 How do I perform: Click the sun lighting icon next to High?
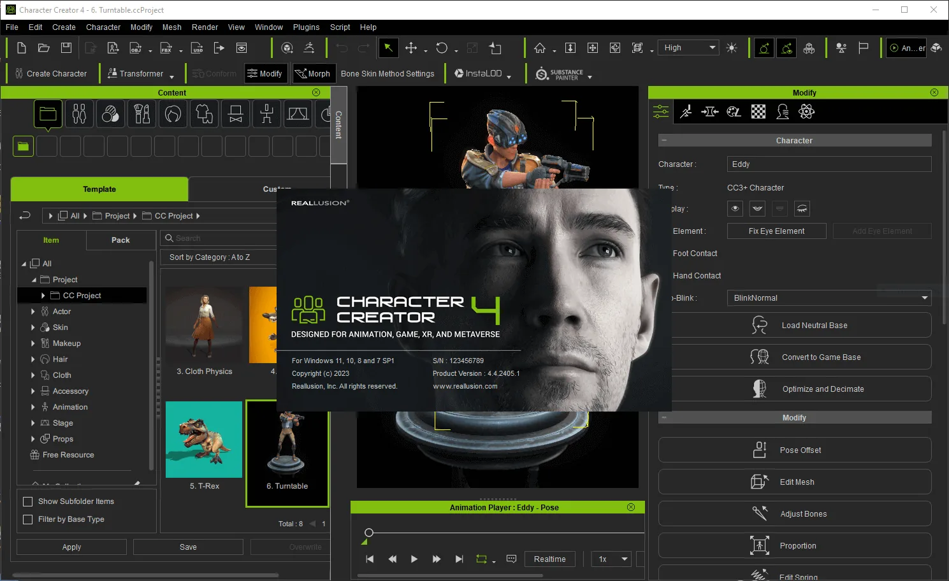(x=732, y=48)
